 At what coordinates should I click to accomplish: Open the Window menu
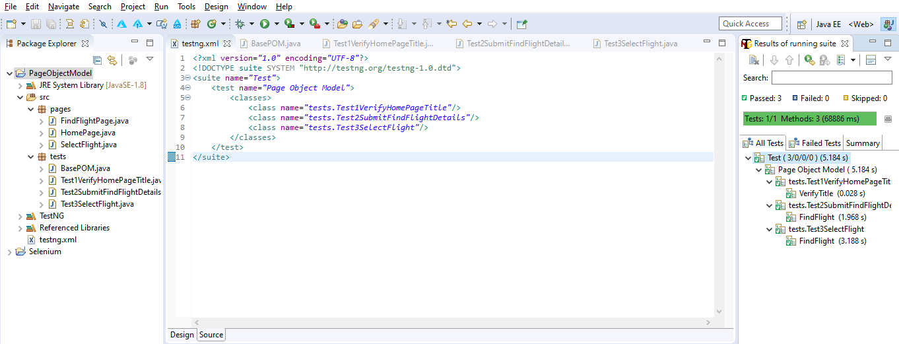coord(252,7)
